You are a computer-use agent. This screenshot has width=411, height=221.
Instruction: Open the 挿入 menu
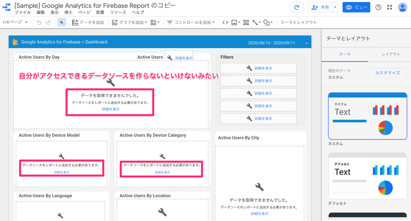click(68, 12)
